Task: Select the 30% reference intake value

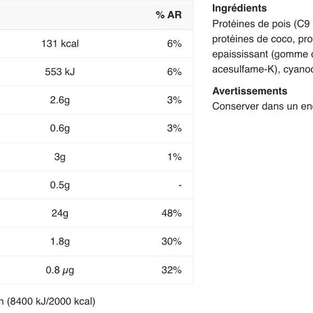Action: pyautogui.click(x=171, y=242)
